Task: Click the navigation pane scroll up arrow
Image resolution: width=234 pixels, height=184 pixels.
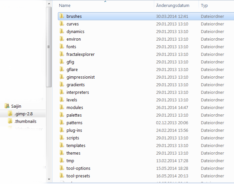Action: click(49, 4)
